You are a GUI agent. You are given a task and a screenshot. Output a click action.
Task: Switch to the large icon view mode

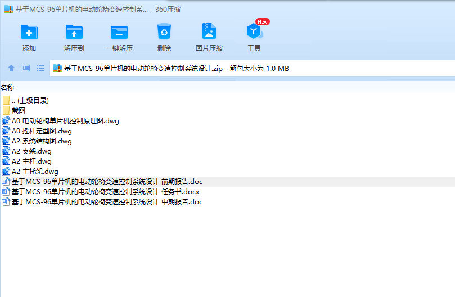pyautogui.click(x=26, y=68)
